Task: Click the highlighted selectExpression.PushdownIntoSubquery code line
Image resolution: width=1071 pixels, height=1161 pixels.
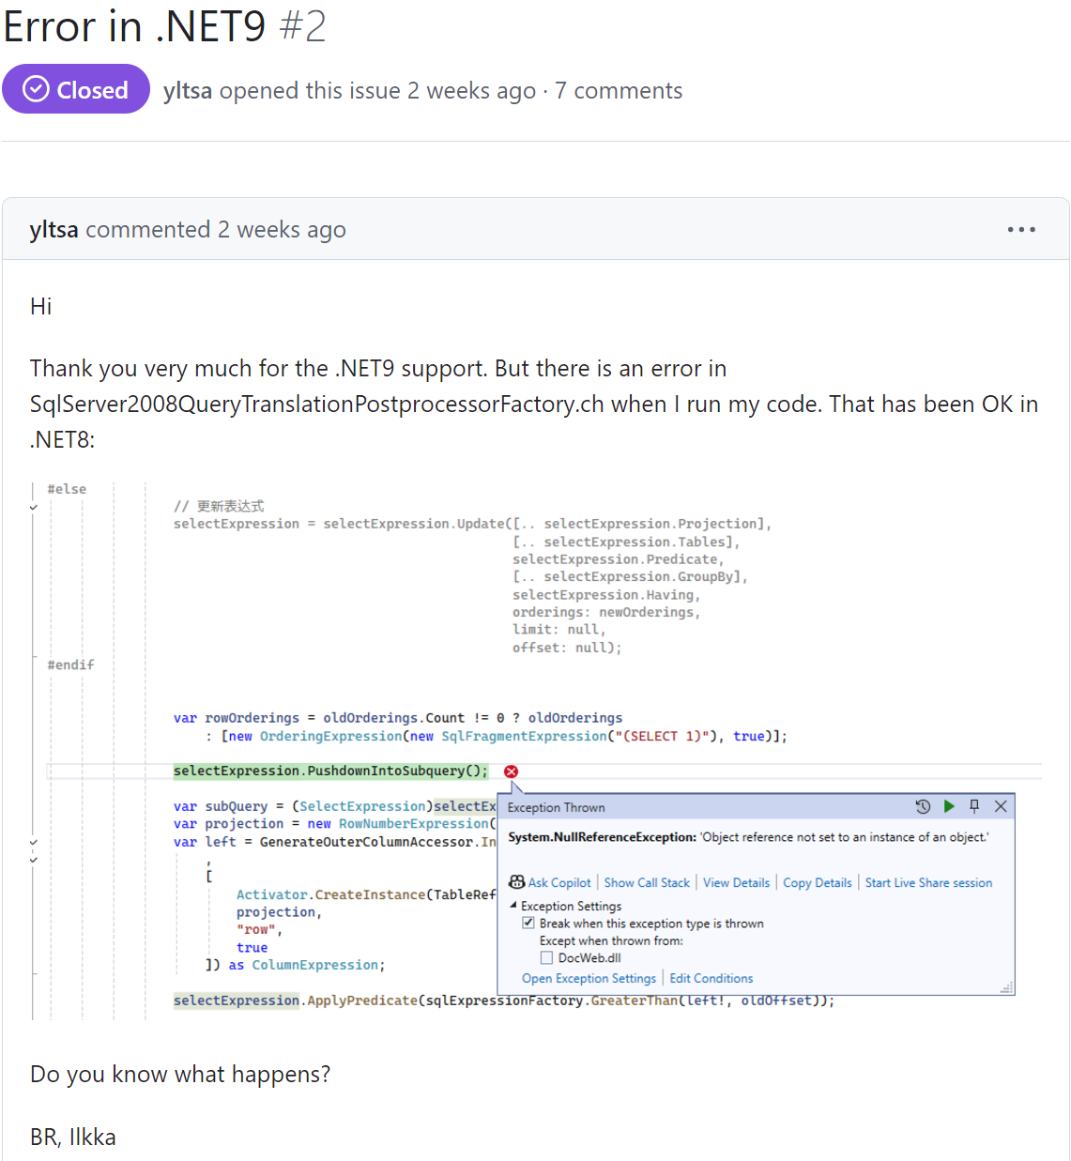Action: [x=330, y=771]
